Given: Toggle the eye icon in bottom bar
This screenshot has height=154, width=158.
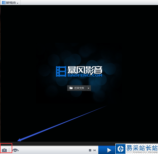Looking at the screenshot, I should (15, 150).
